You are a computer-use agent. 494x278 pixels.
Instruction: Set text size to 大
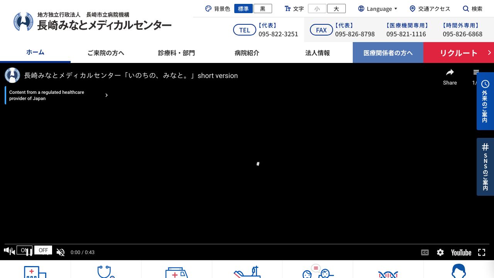(336, 8)
